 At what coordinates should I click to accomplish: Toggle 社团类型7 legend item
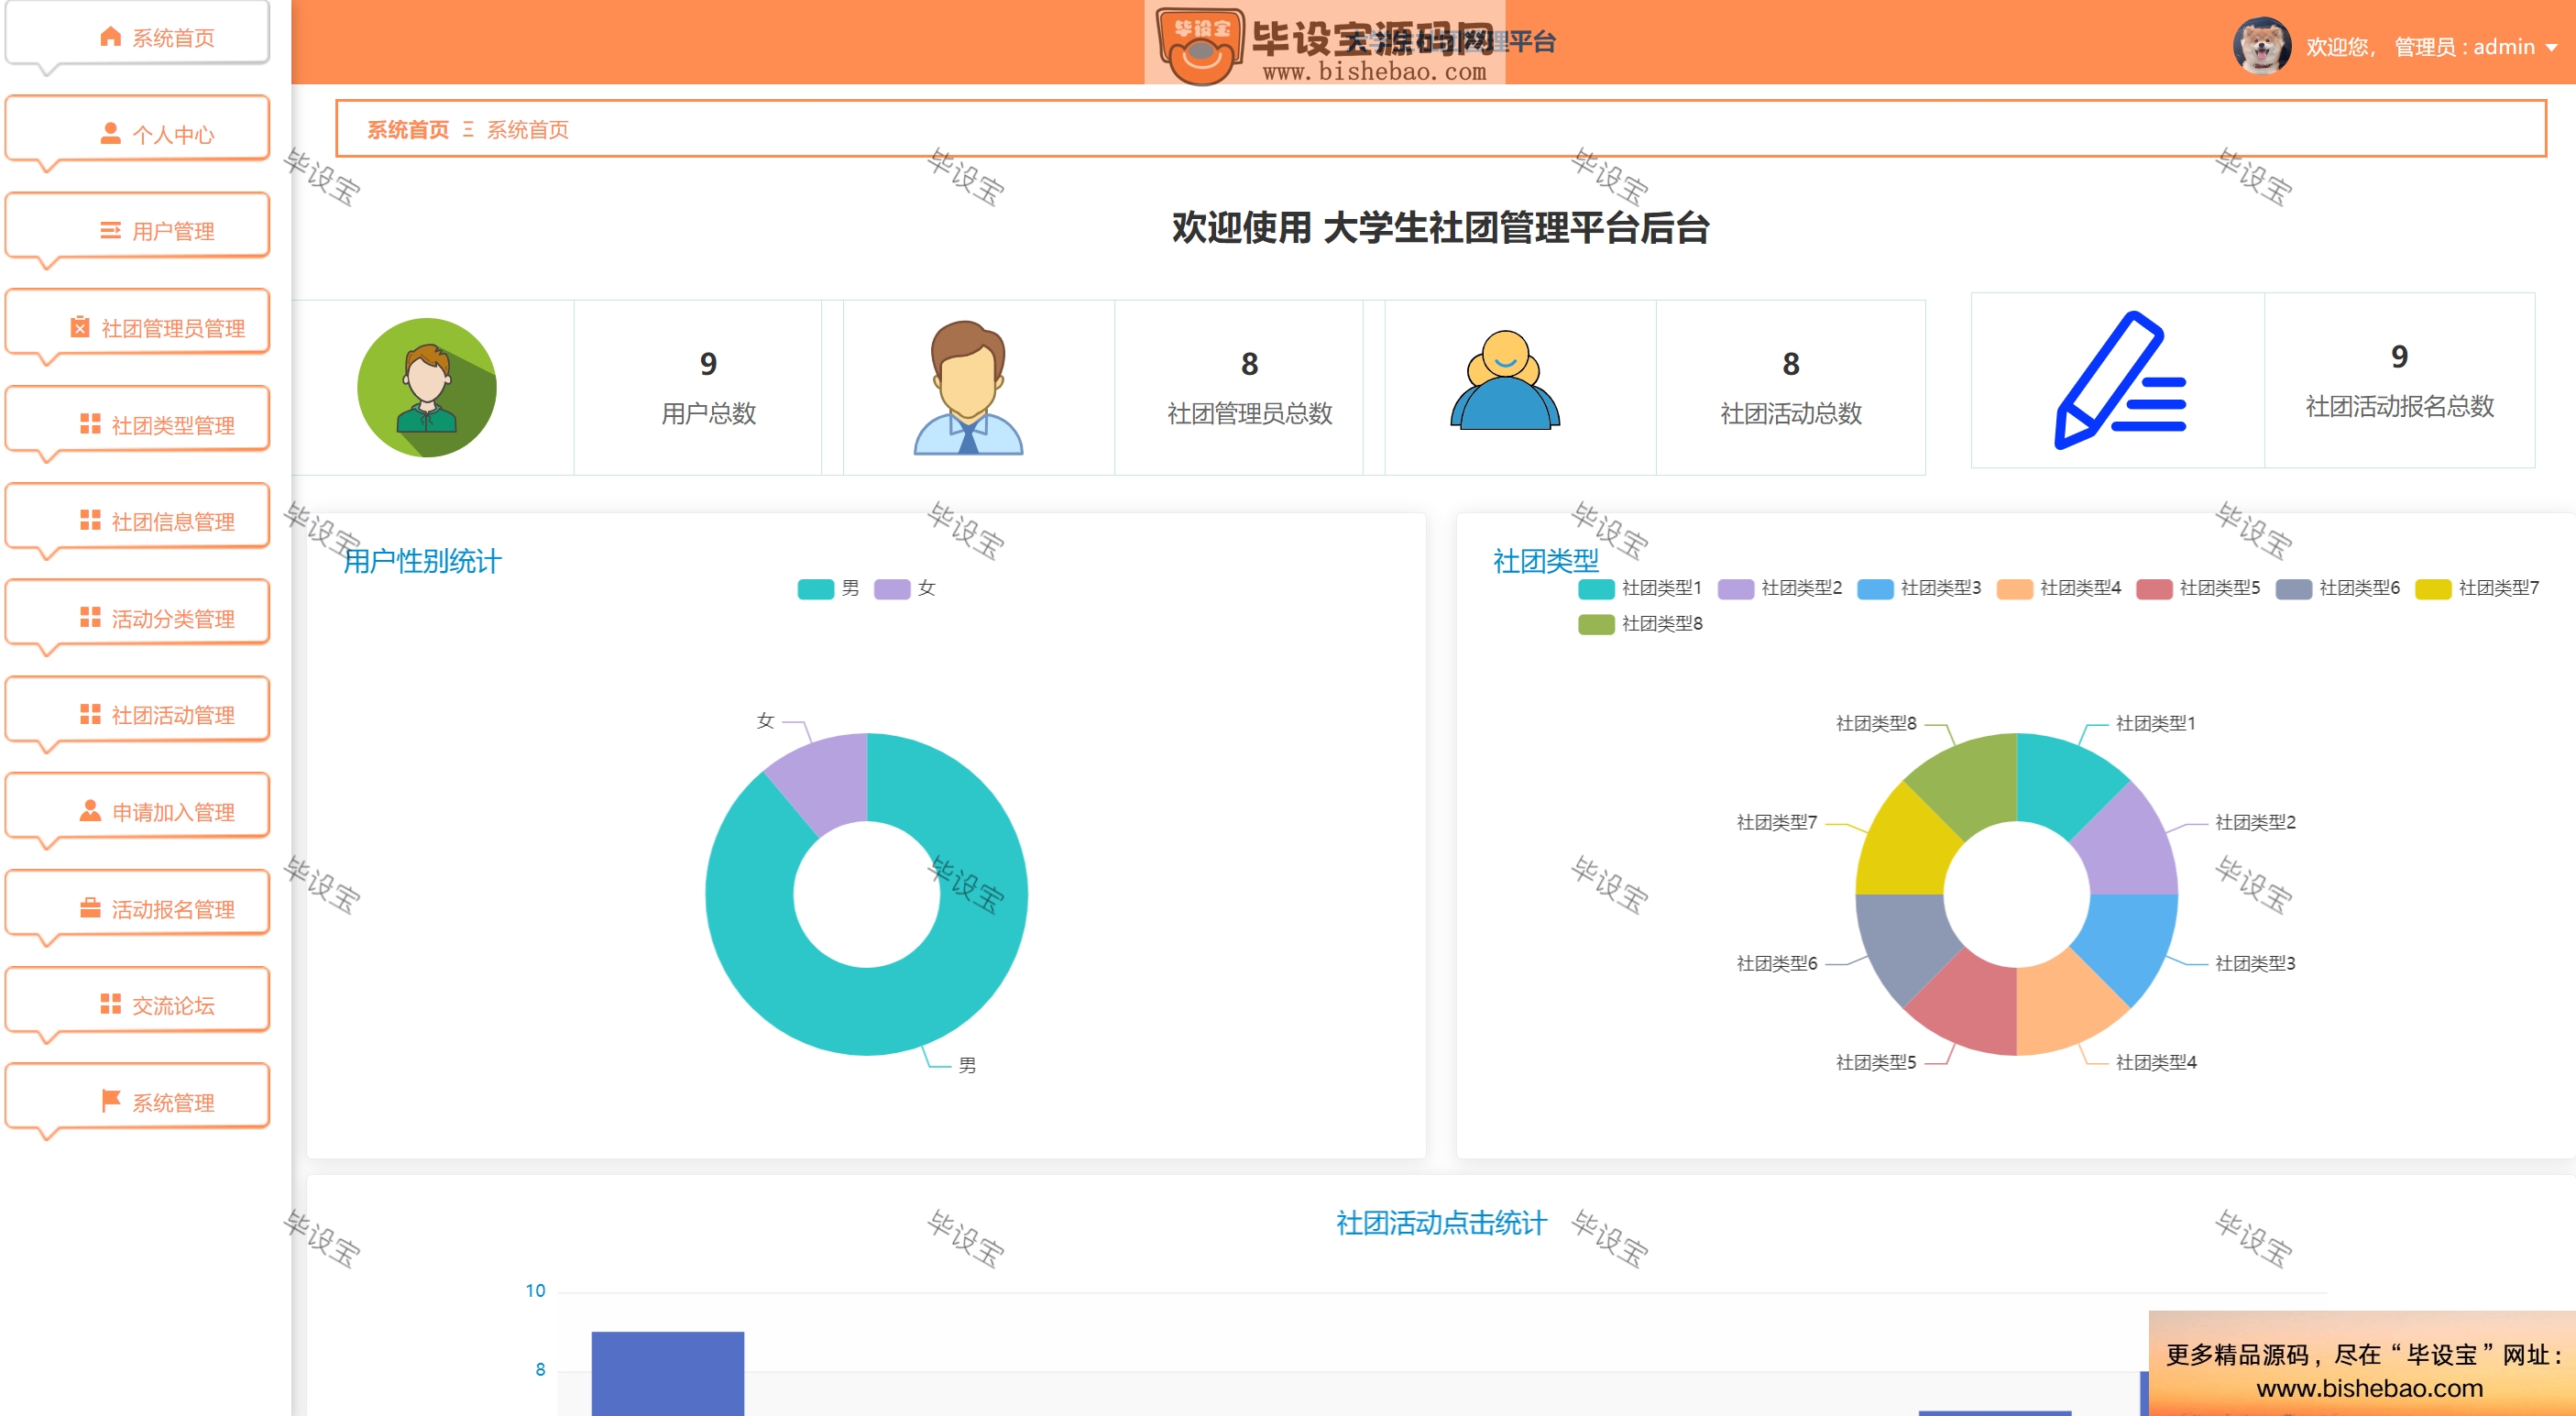tap(2476, 588)
